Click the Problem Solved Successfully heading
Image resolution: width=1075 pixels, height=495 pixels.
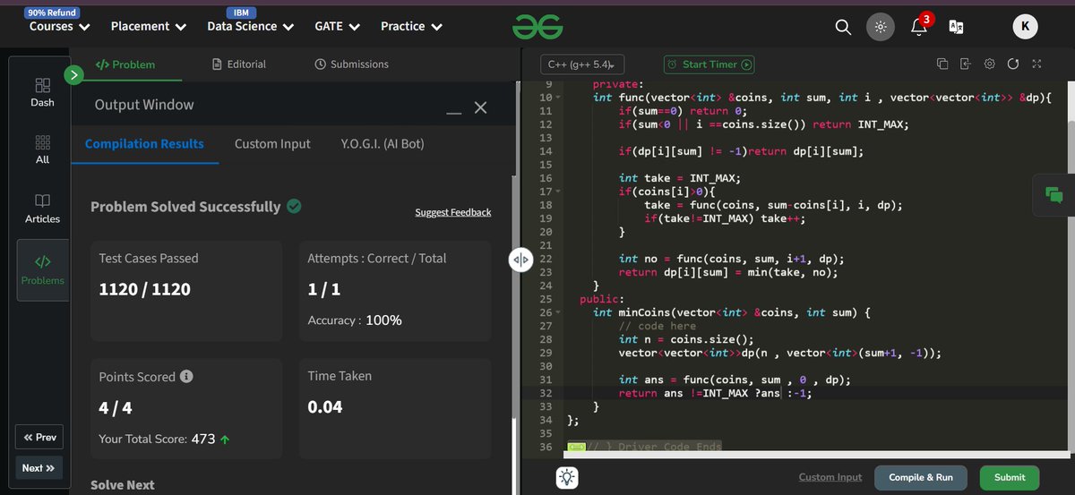coord(185,207)
